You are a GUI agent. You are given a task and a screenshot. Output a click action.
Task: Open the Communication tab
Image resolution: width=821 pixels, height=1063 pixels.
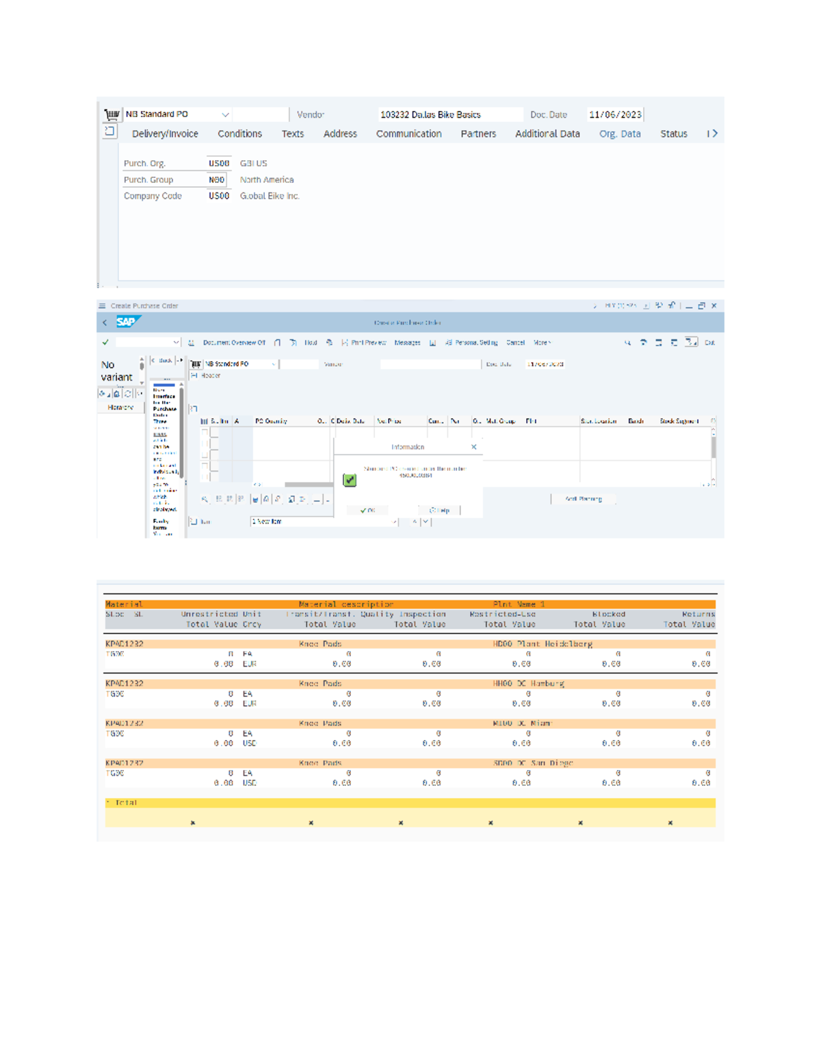click(408, 133)
